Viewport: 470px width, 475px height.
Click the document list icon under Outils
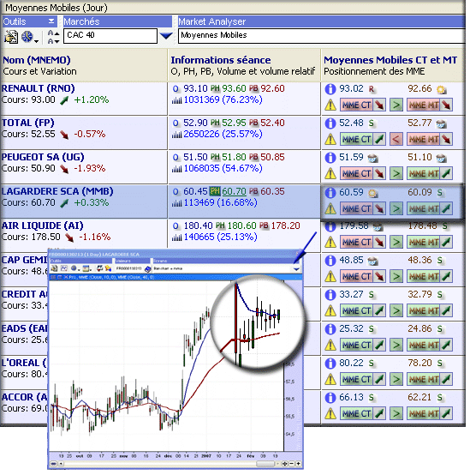11,37
